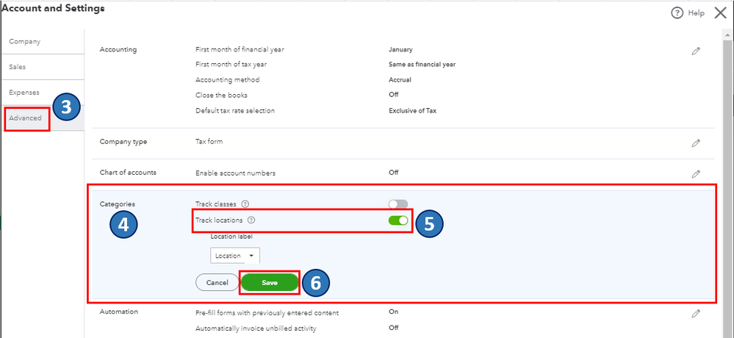Show info tooltip for Track locations
This screenshot has width=734, height=338.
(251, 220)
